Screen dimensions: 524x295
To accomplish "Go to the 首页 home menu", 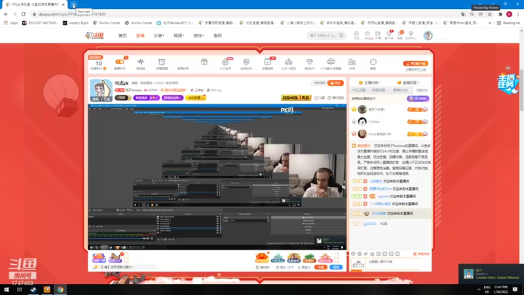I will pos(122,35).
